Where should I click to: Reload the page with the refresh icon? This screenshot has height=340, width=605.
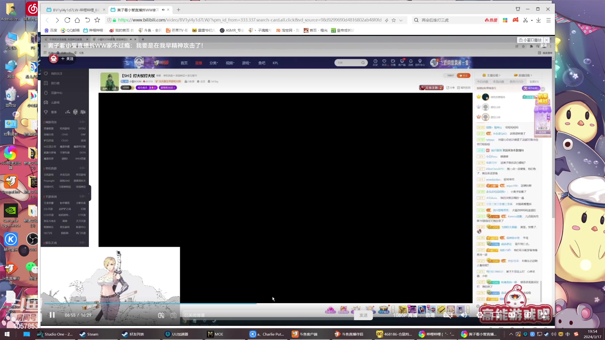[x=67, y=20]
